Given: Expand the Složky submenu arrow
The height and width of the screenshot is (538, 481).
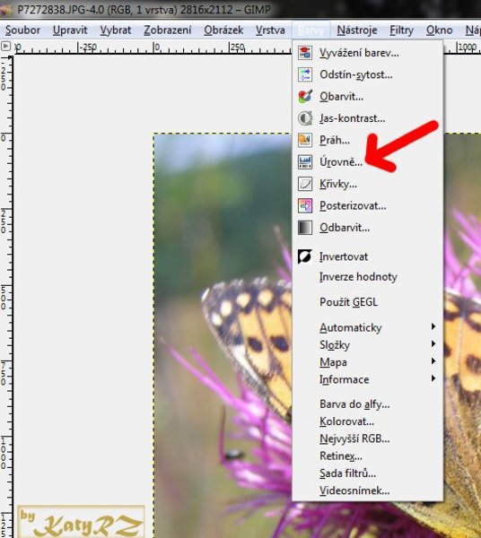Looking at the screenshot, I should (x=433, y=343).
